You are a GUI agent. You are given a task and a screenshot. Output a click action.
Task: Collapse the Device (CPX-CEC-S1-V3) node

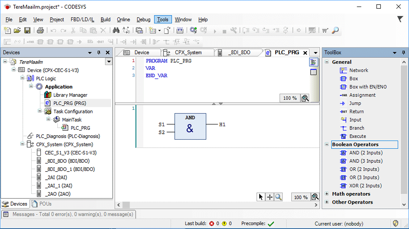click(x=13, y=69)
